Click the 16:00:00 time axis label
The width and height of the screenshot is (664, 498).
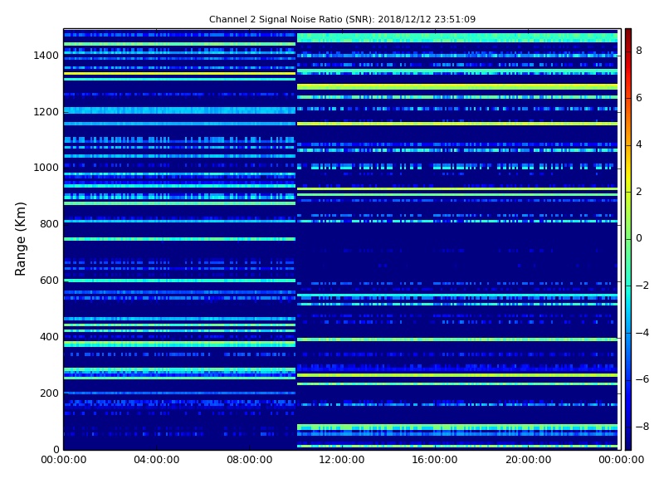[x=435, y=460]
